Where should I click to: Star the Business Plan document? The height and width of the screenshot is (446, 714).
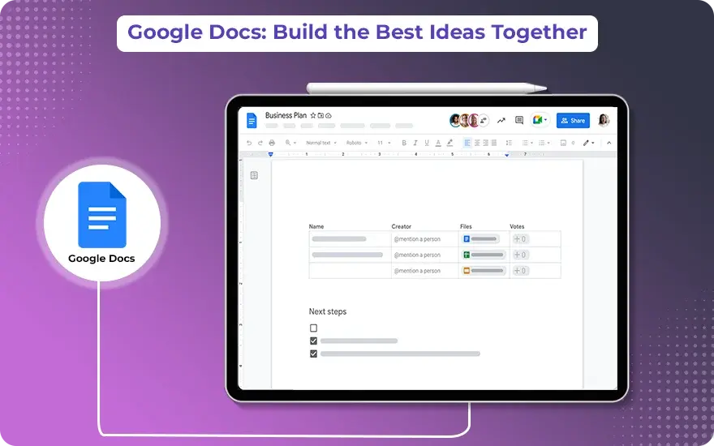(x=313, y=116)
